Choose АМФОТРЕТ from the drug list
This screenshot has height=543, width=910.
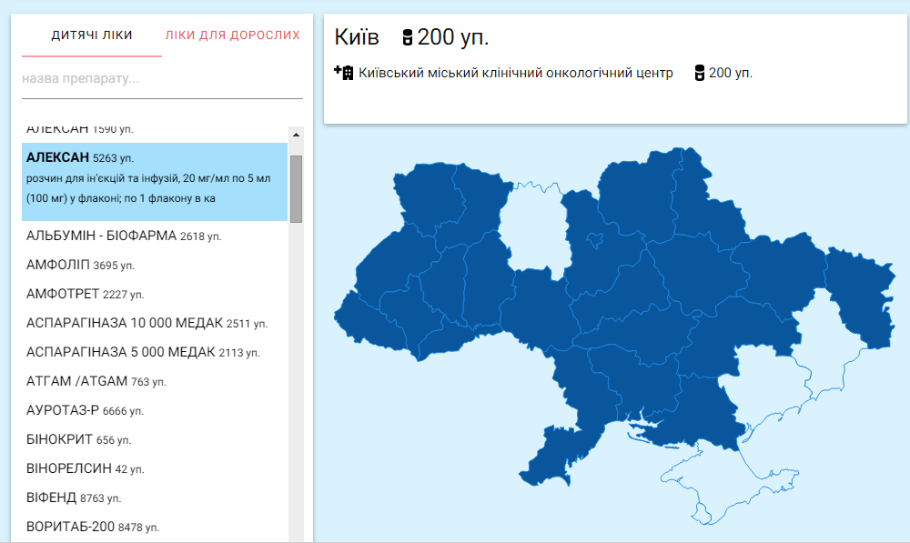155,294
